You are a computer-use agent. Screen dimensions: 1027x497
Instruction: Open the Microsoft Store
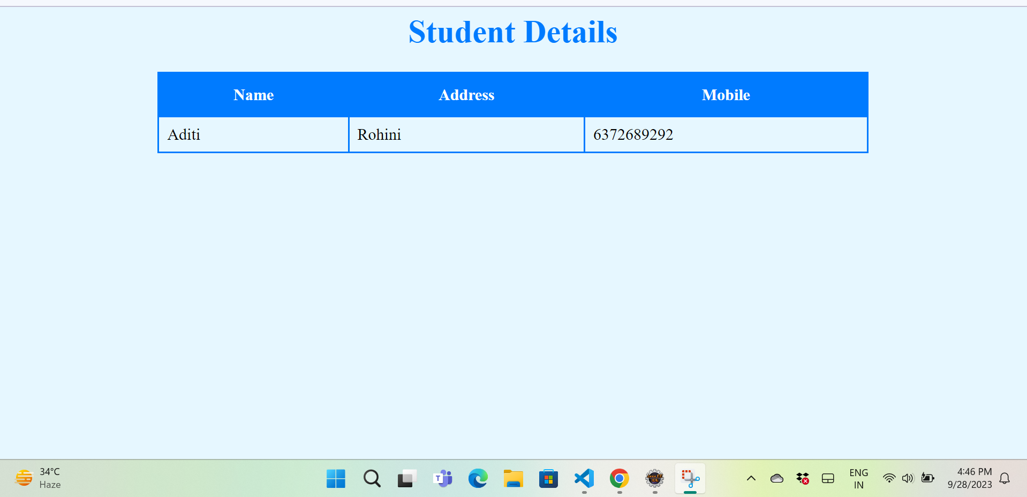[548, 478]
